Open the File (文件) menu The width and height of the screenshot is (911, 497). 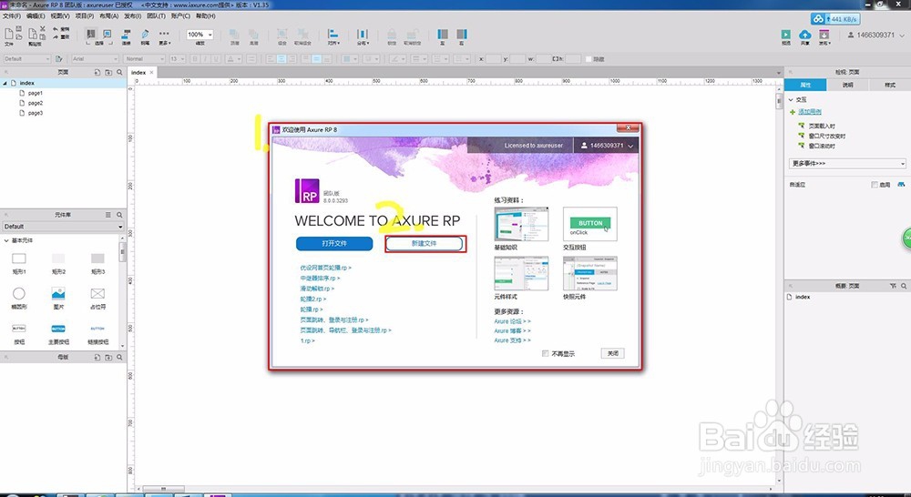[x=12, y=15]
